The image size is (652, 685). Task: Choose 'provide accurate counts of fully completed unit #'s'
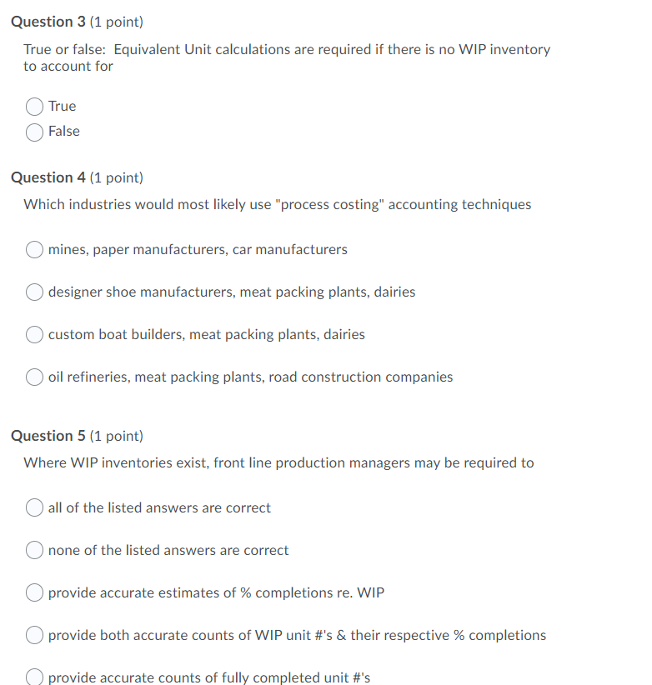click(x=34, y=677)
